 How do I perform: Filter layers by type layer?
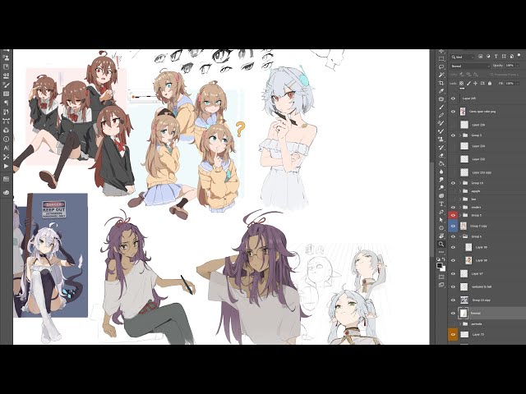click(x=496, y=57)
